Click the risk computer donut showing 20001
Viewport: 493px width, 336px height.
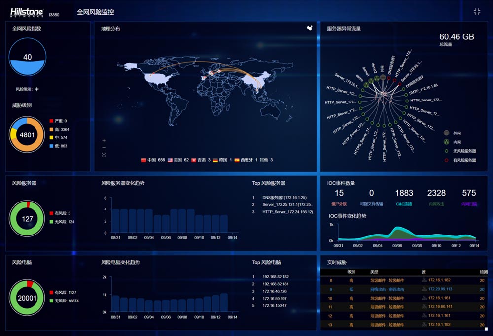27,298
